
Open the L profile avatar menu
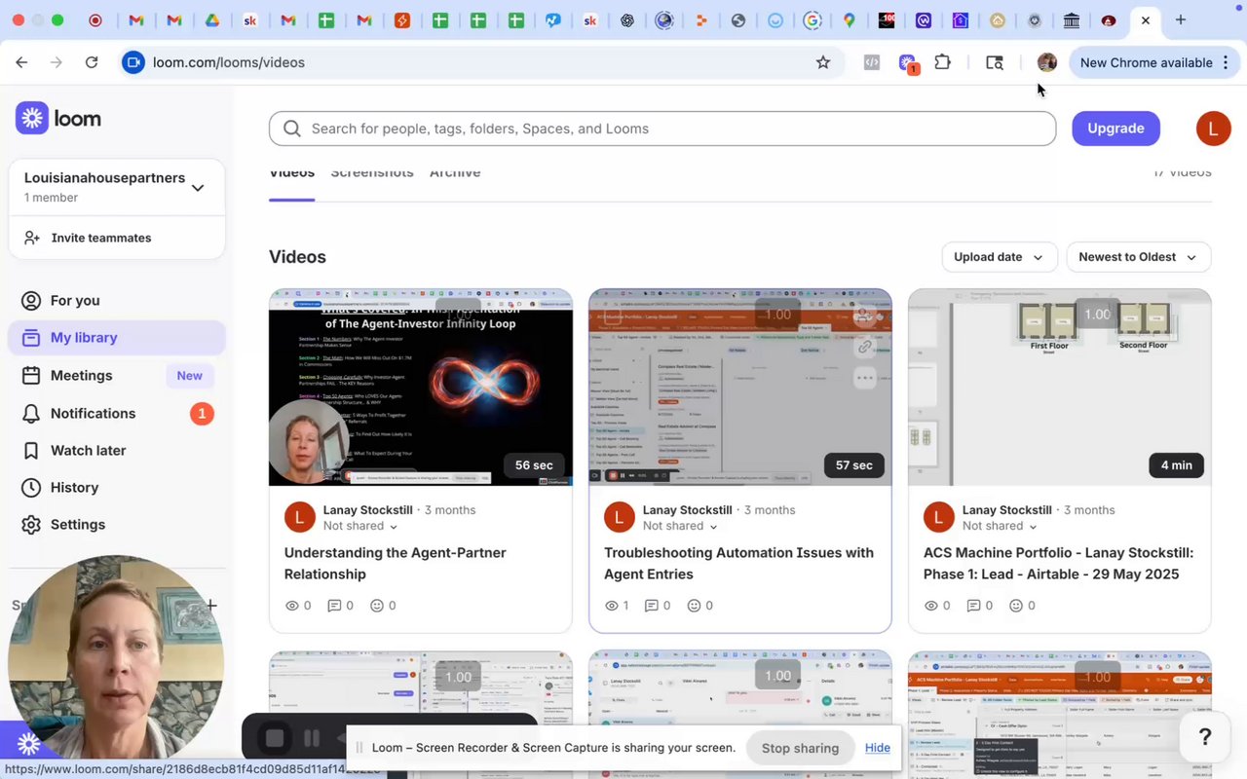click(1213, 129)
